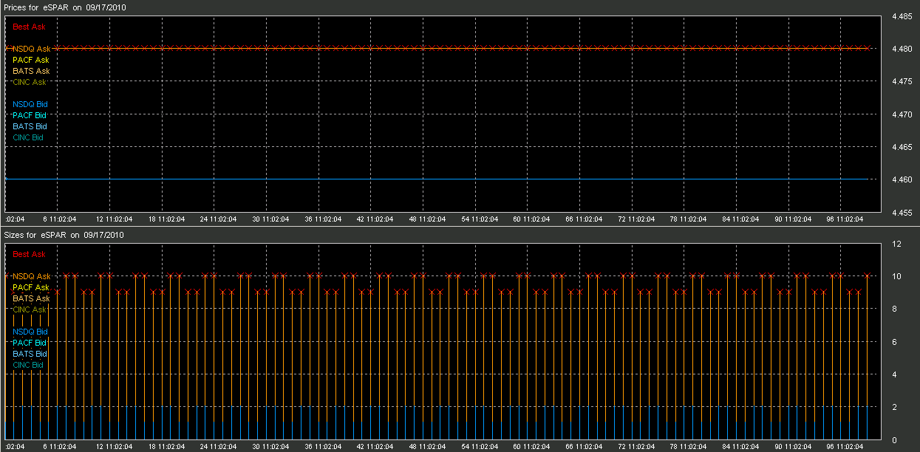The width and height of the screenshot is (920, 452).
Task: Click the 4.465 price axis value
Action: click(x=901, y=148)
